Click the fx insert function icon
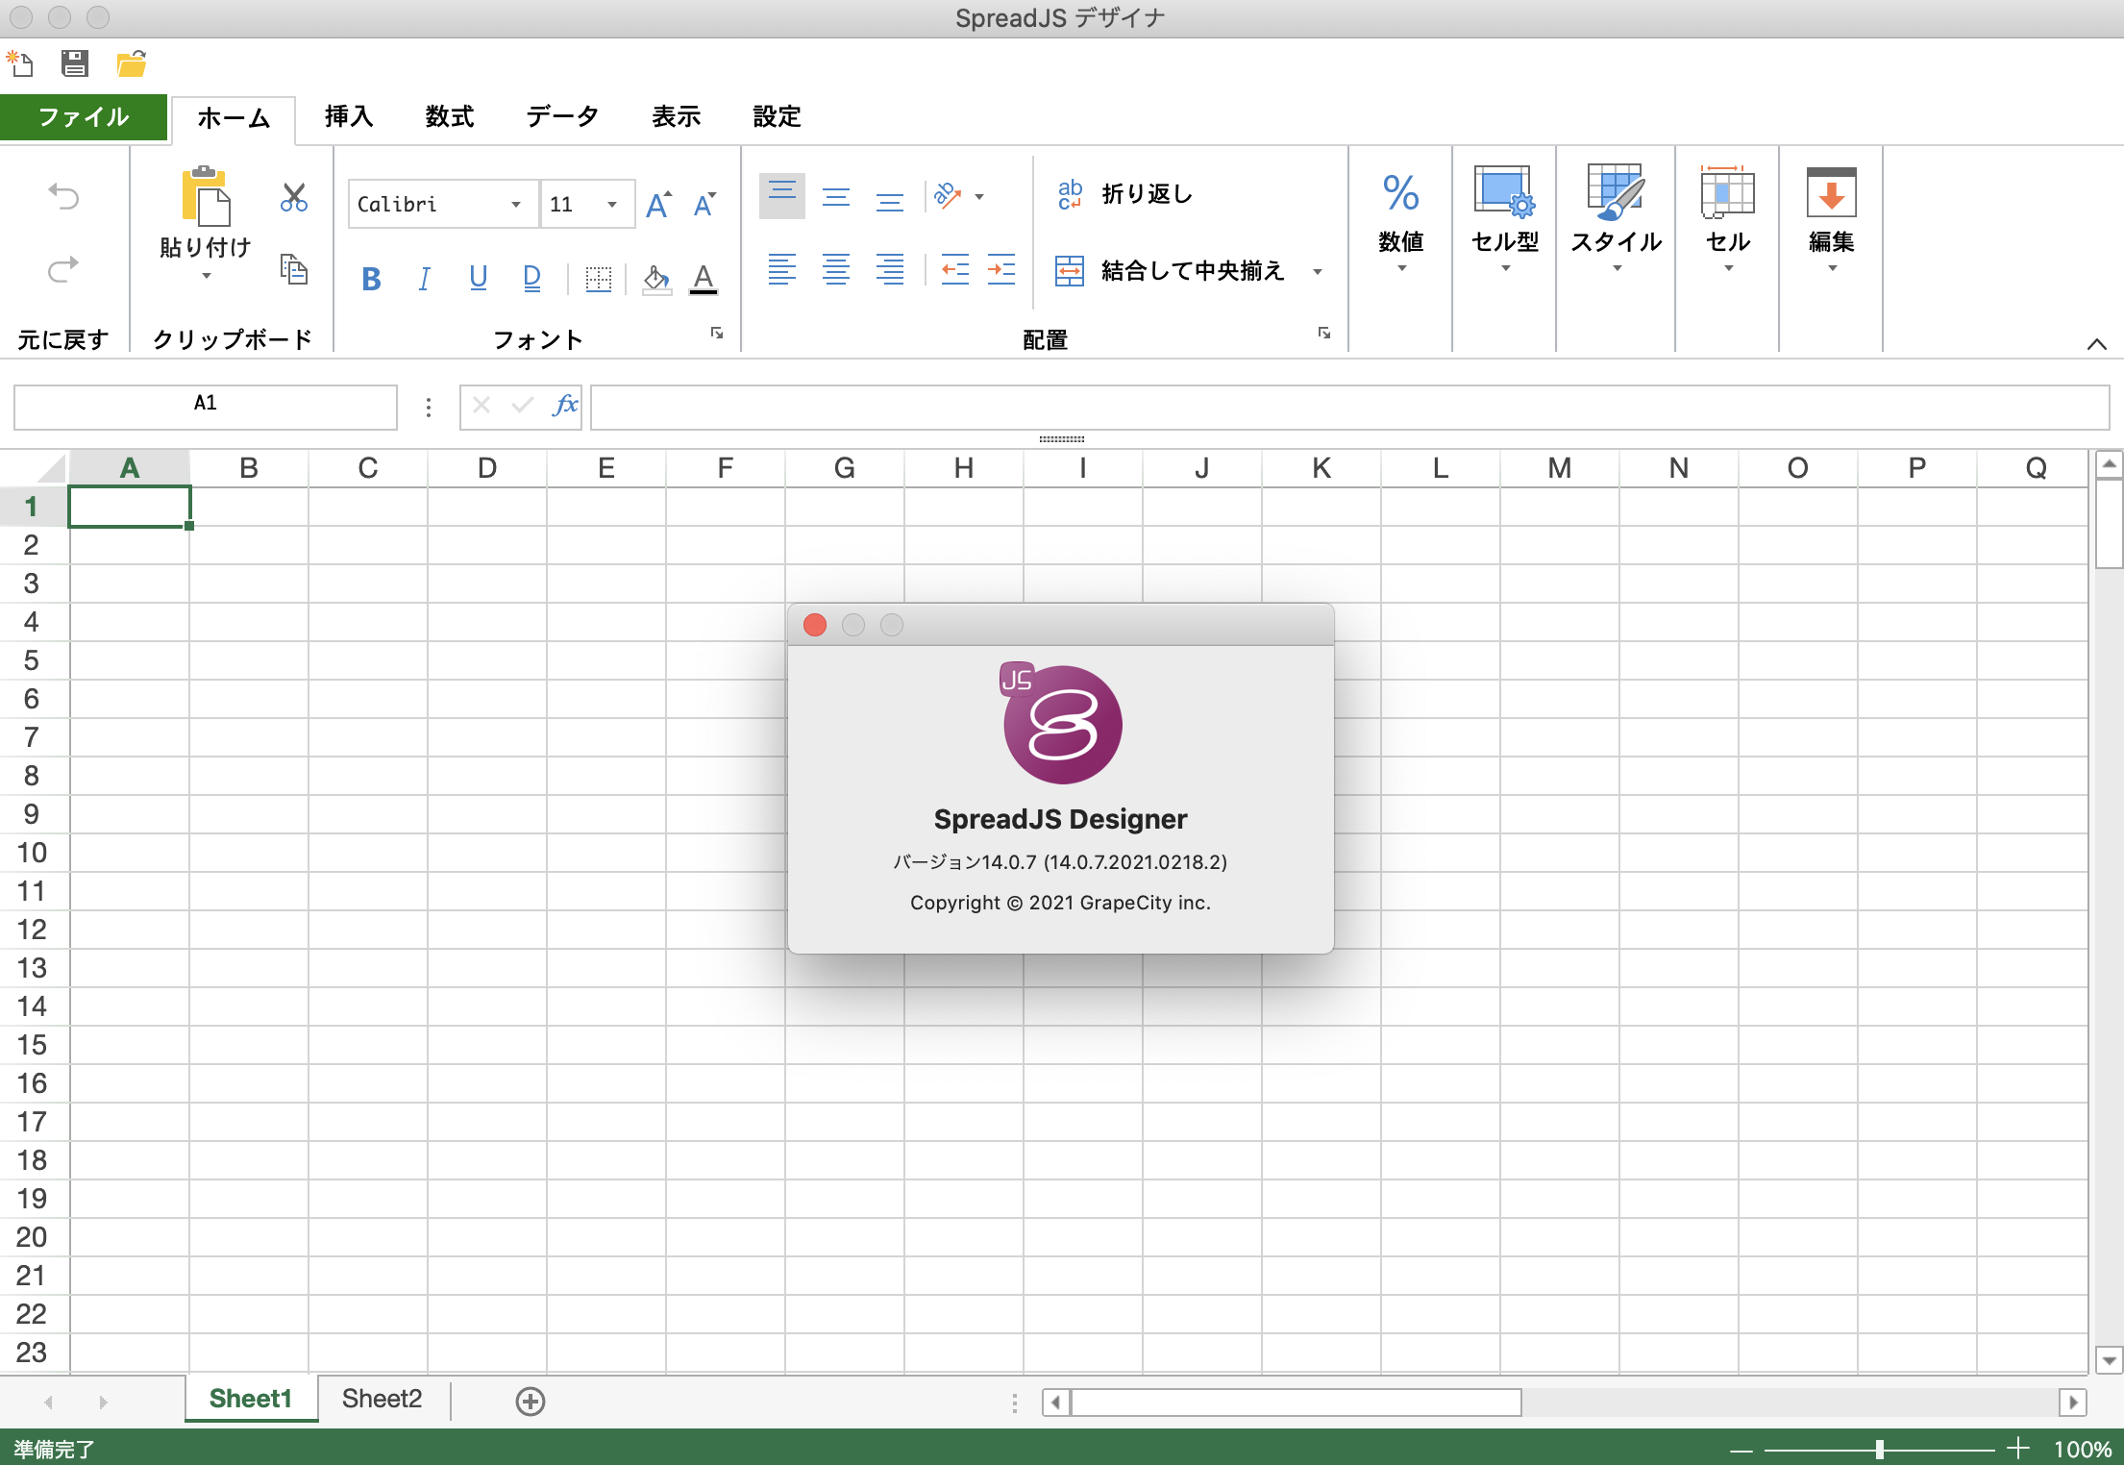The image size is (2124, 1465). click(565, 406)
